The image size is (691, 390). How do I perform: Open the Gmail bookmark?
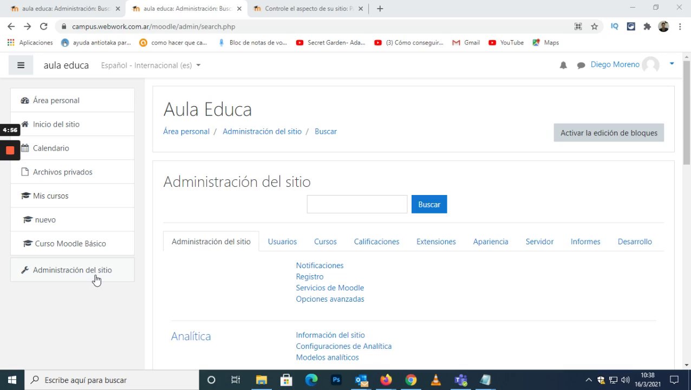pyautogui.click(x=466, y=42)
